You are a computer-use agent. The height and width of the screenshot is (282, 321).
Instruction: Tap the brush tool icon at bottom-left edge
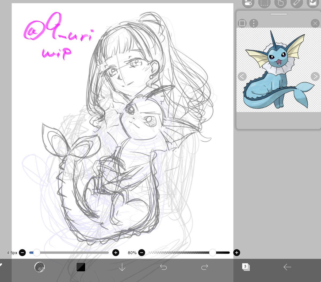(1, 266)
